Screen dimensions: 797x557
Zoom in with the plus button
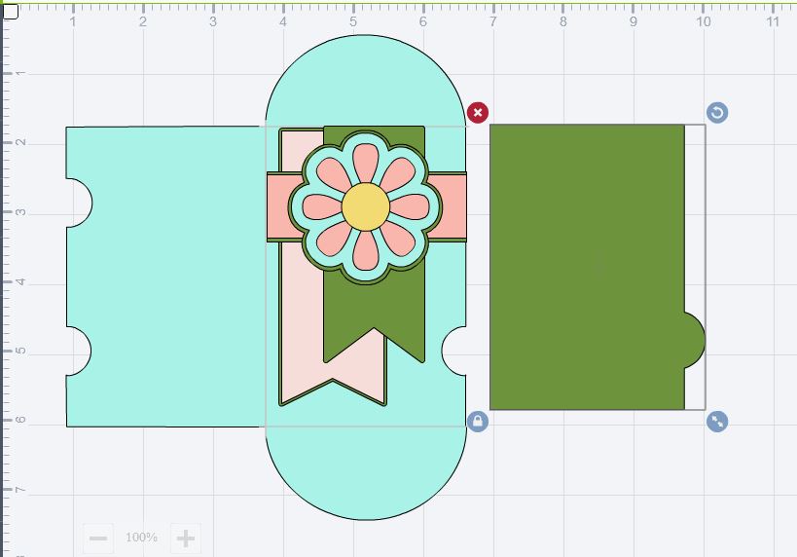click(x=186, y=538)
